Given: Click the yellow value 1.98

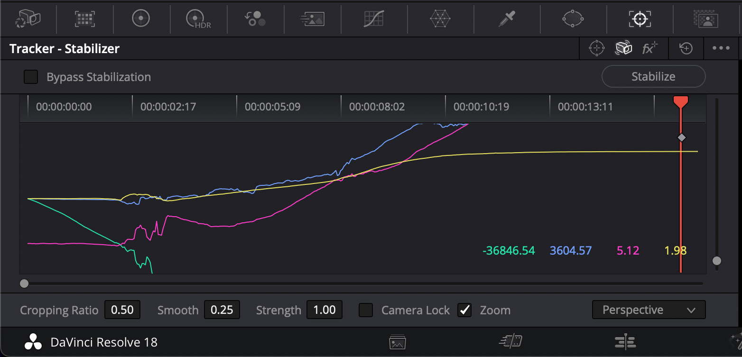Looking at the screenshot, I should (x=676, y=251).
